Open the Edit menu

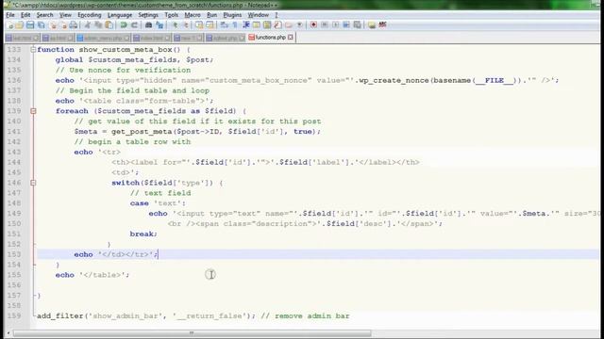pyautogui.click(x=25, y=15)
